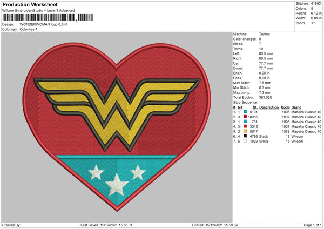Click the Stops value 7
This screenshot has width=324, height=229.
pyautogui.click(x=260, y=44)
